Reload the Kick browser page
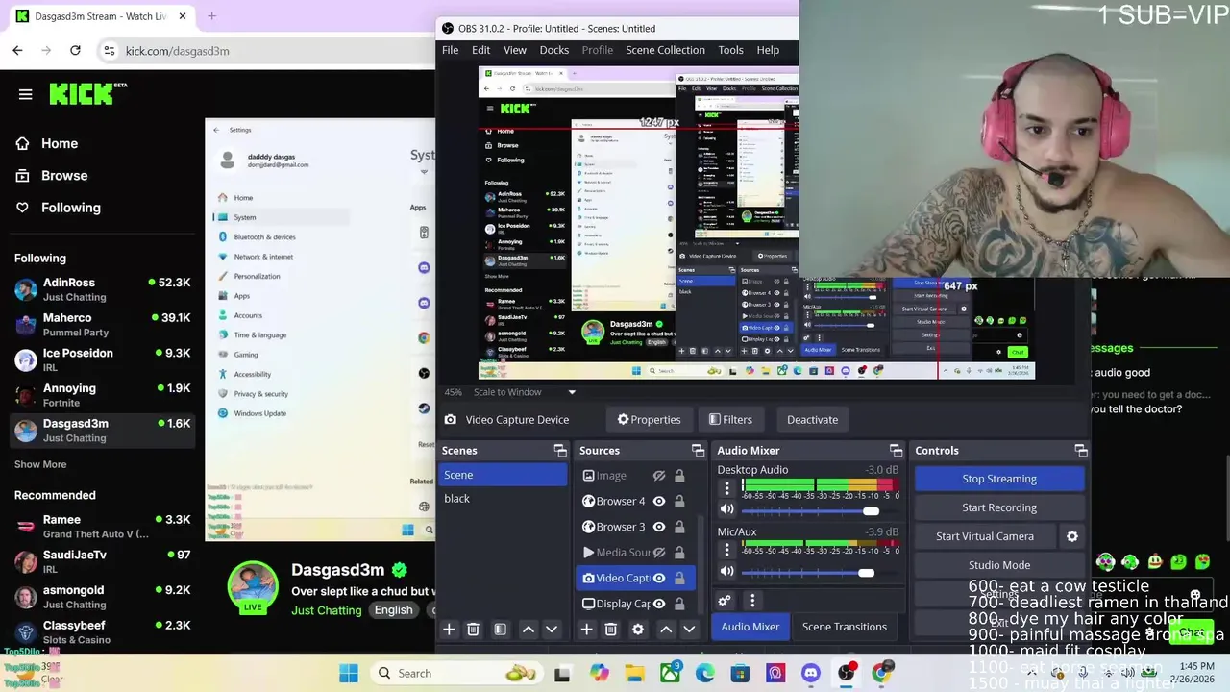 [75, 50]
